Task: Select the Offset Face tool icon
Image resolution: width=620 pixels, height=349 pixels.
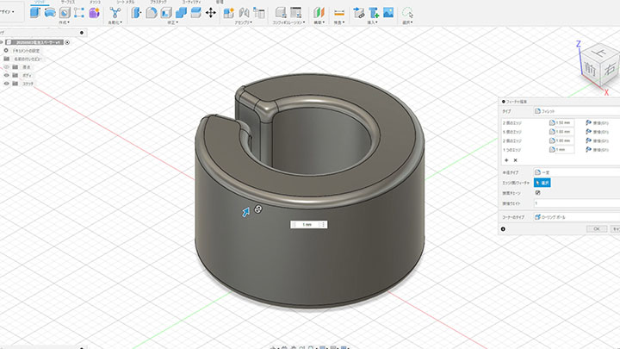Action: 195,13
